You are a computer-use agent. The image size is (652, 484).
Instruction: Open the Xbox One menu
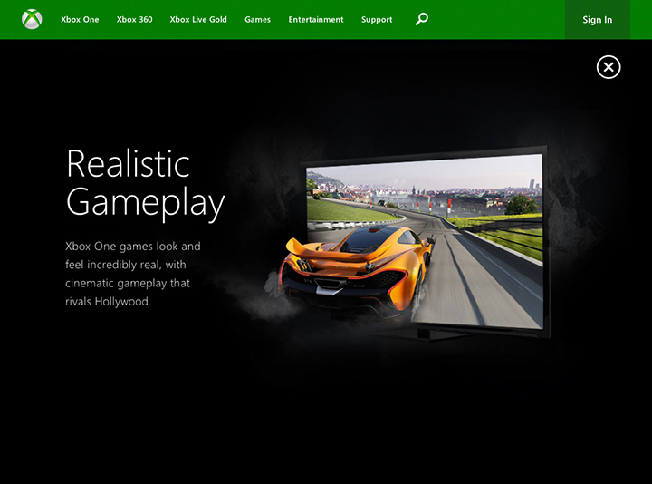(x=80, y=20)
